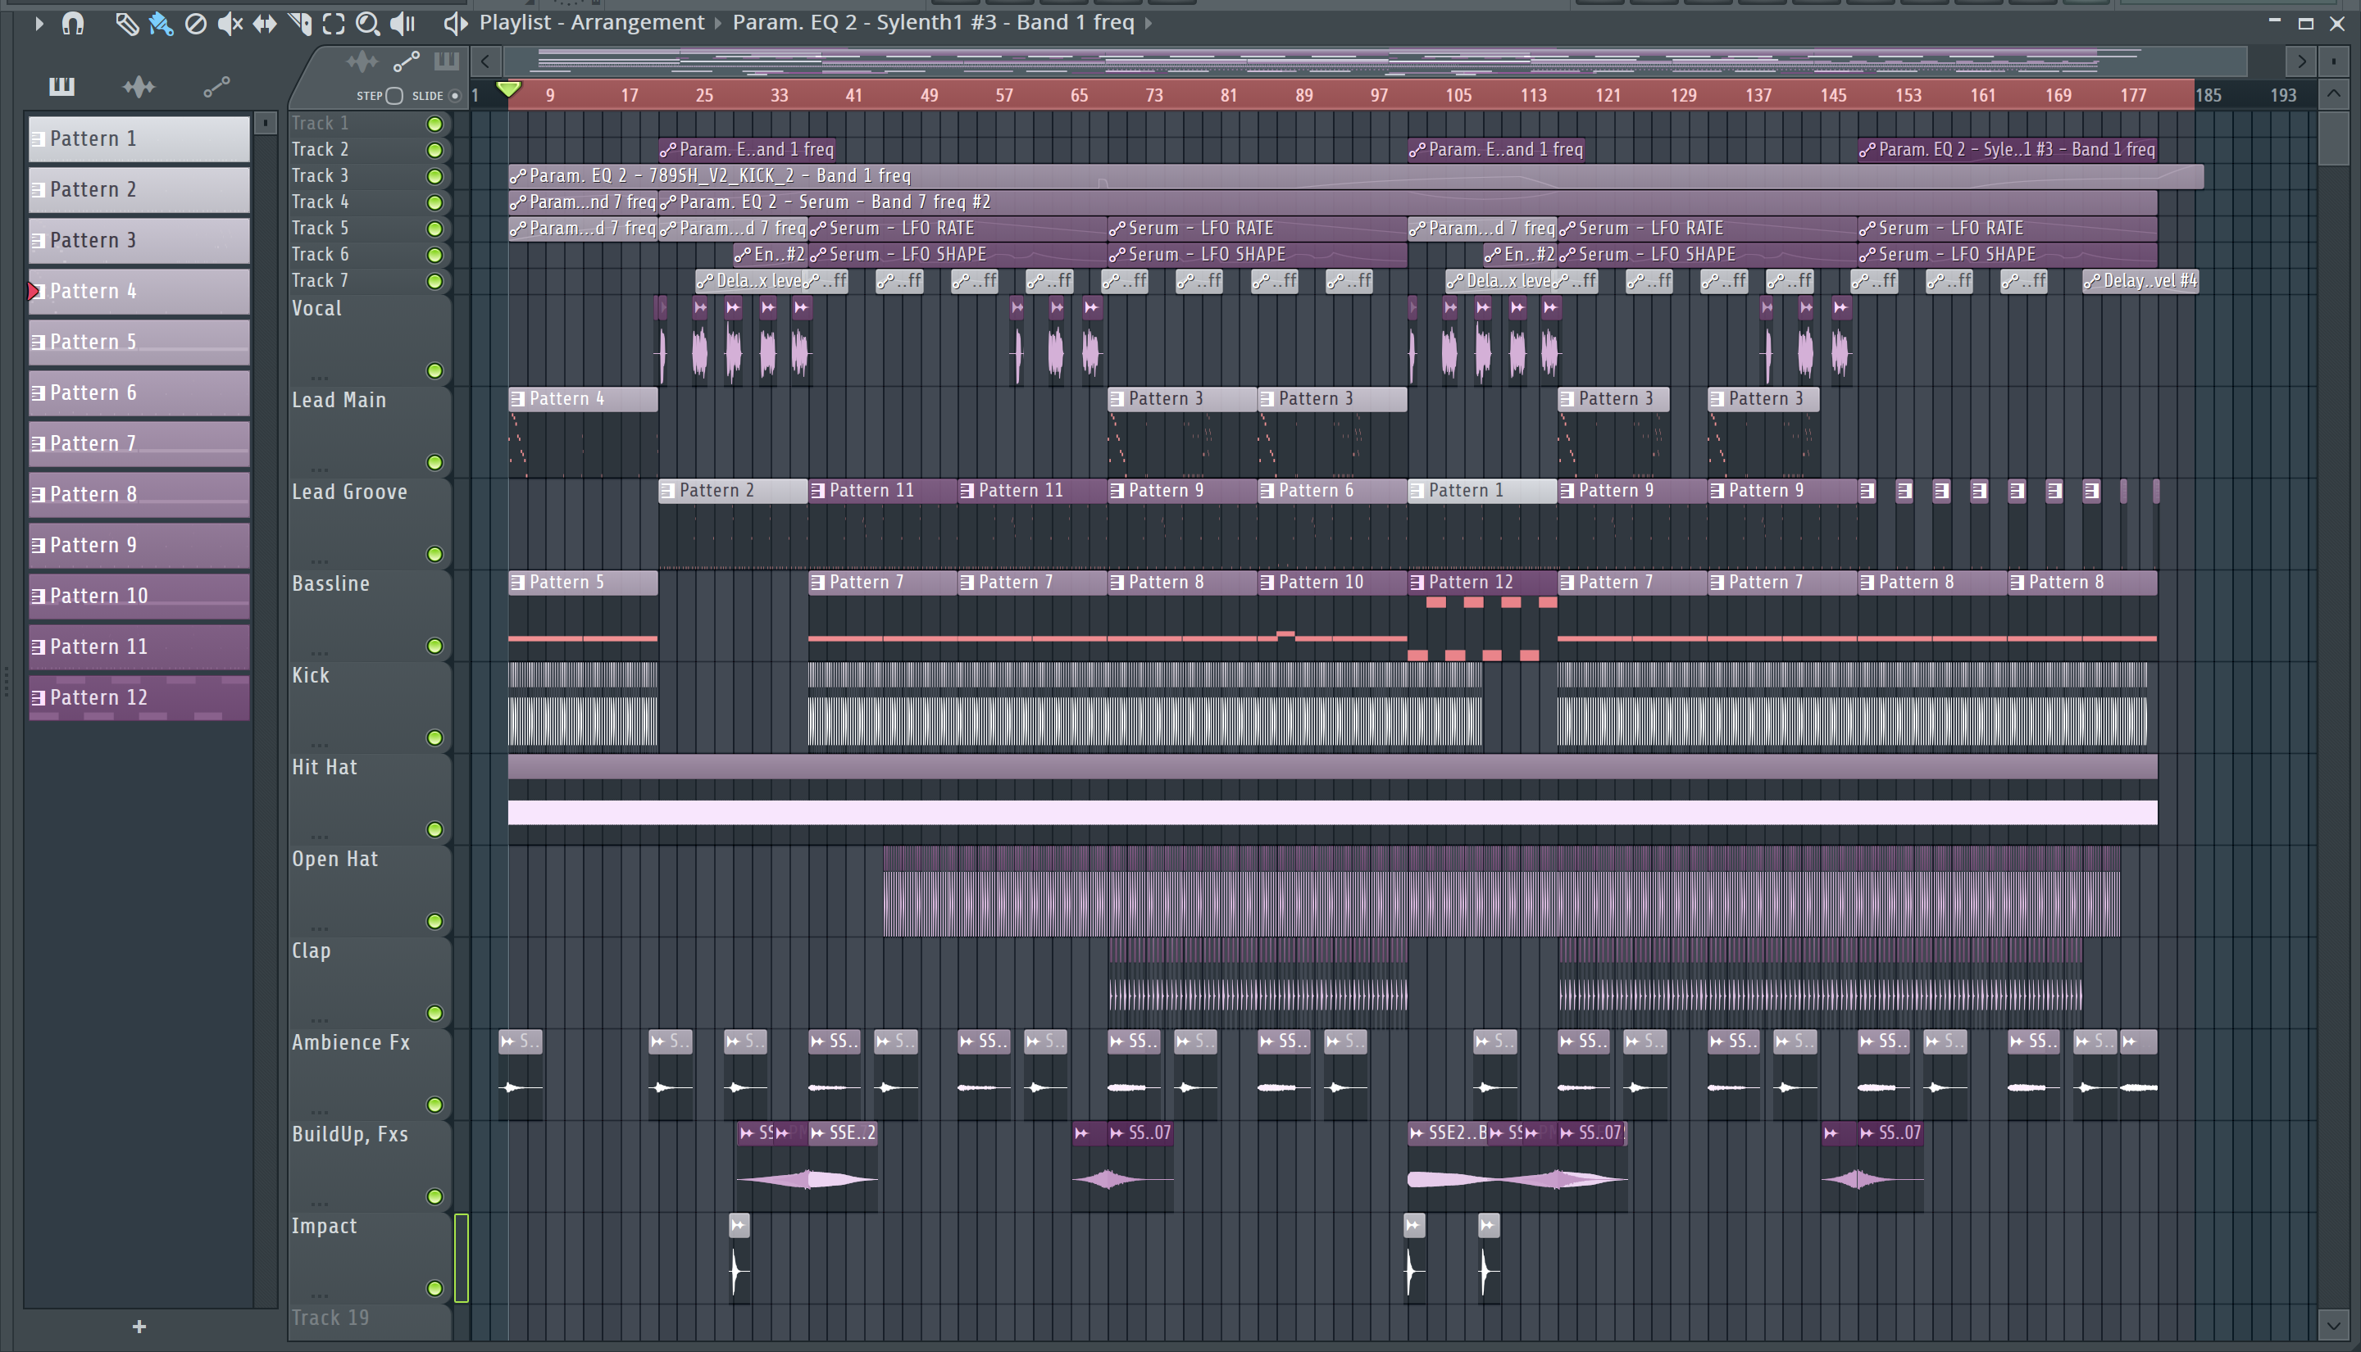2361x1352 pixels.
Task: Open the playlist options menu arrow
Action: point(38,23)
